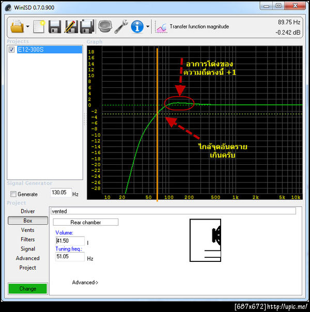Click the save-all double floppy icon
The height and width of the screenshot is (312, 310).
point(87,26)
